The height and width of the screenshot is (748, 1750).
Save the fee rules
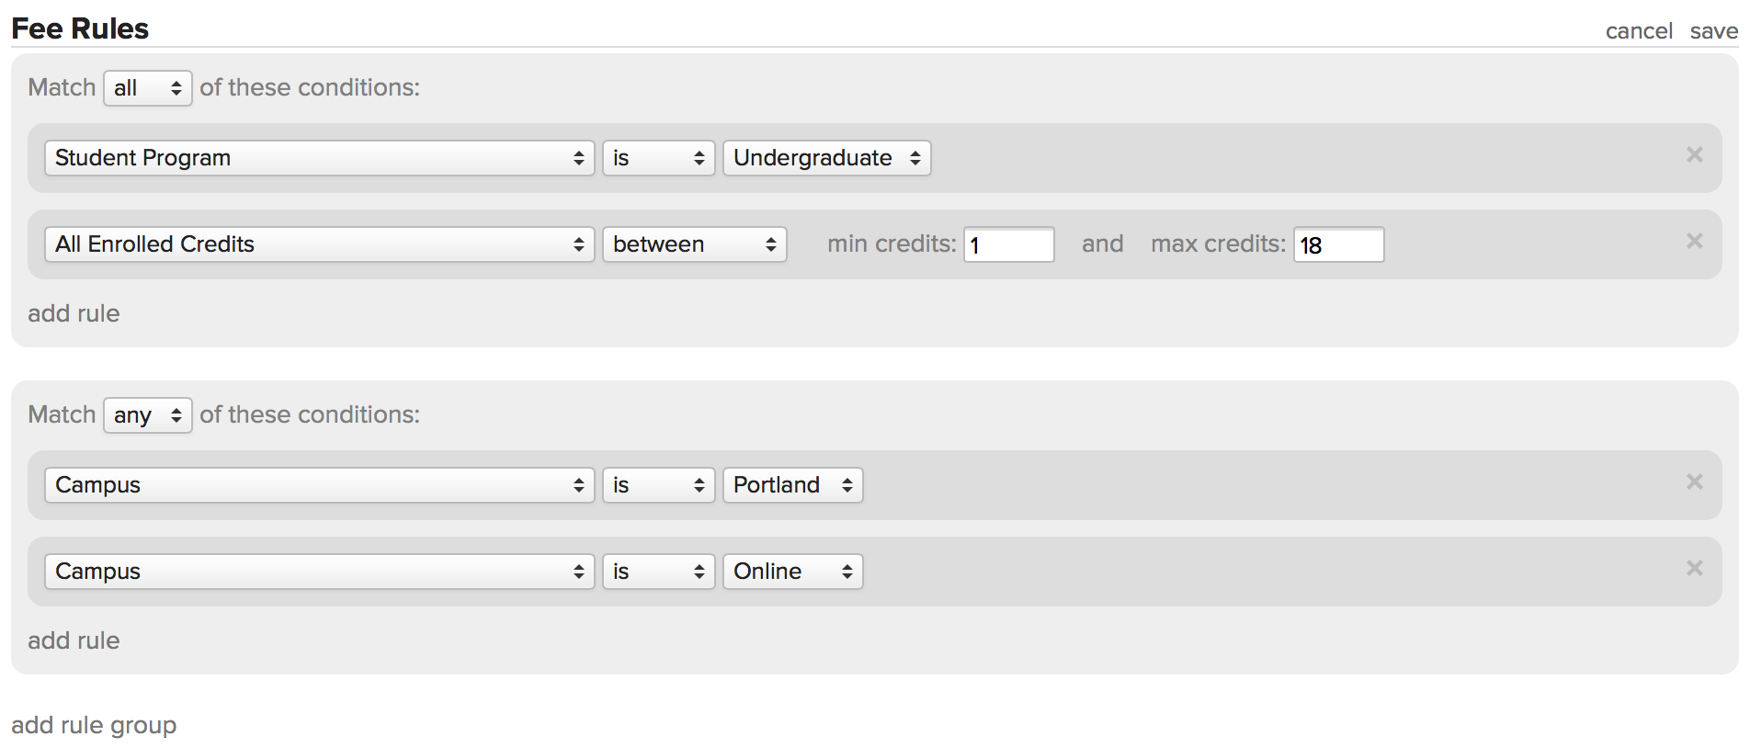[1713, 31]
